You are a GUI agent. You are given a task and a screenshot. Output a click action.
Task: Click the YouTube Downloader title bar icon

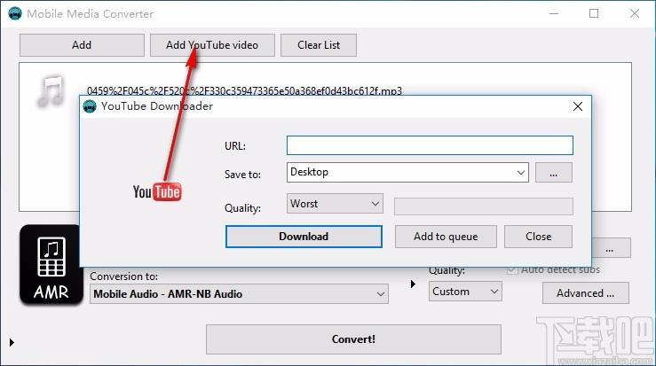pos(90,106)
